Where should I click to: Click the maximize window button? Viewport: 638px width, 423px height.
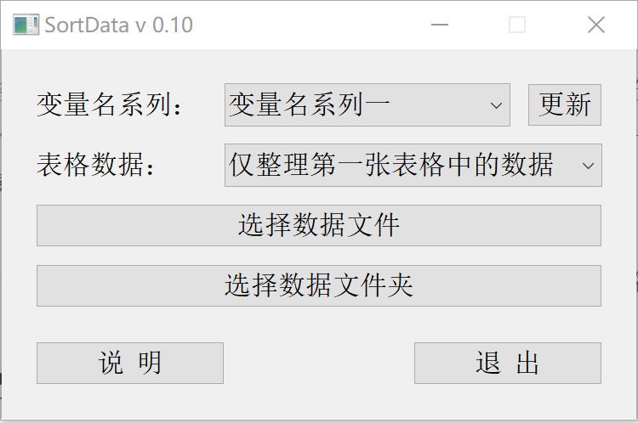tap(517, 25)
